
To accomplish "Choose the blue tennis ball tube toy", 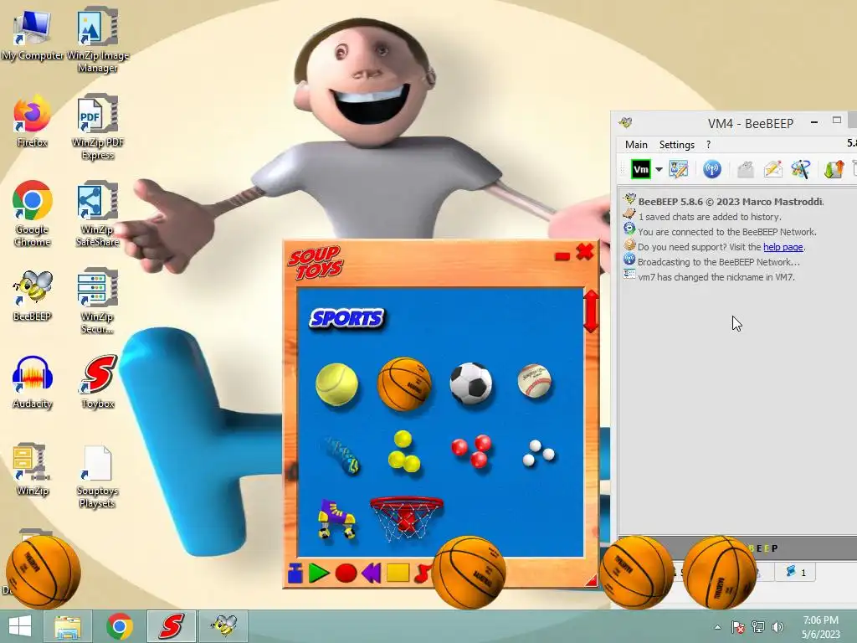I will (x=343, y=455).
